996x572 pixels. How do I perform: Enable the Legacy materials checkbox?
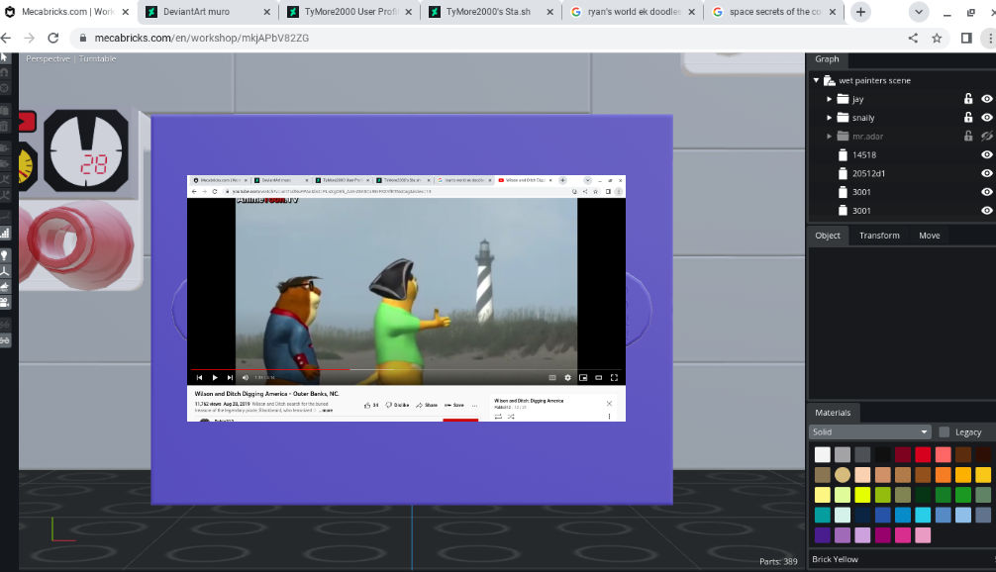pyautogui.click(x=944, y=432)
